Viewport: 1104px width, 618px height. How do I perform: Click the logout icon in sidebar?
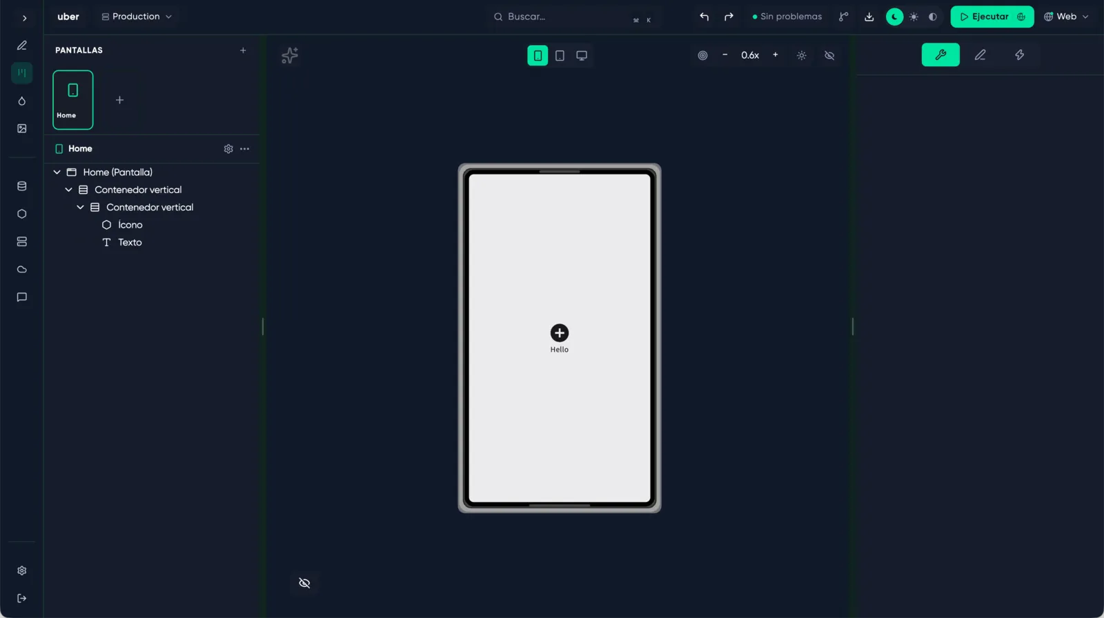point(22,598)
